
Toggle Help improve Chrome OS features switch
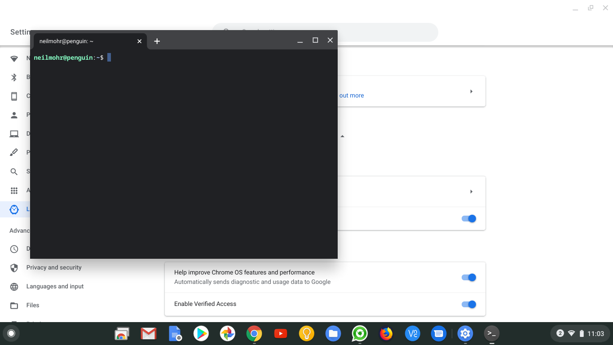468,278
